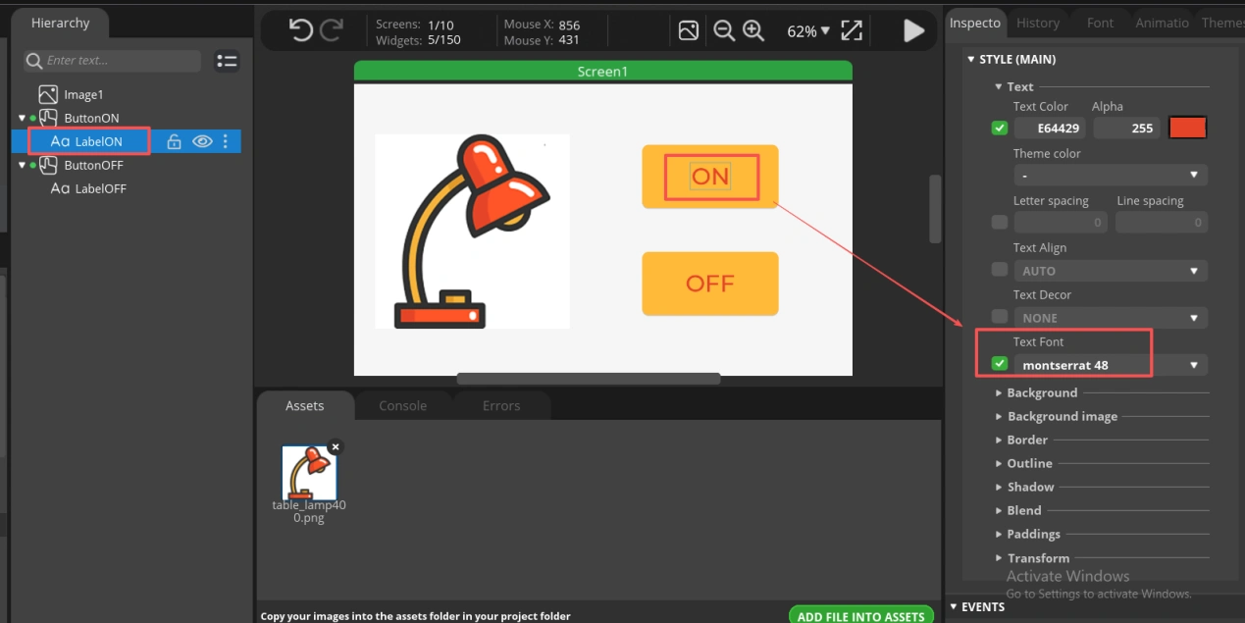Viewport: 1245px width, 623px height.
Task: Expand the Background style section
Action: point(1042,392)
